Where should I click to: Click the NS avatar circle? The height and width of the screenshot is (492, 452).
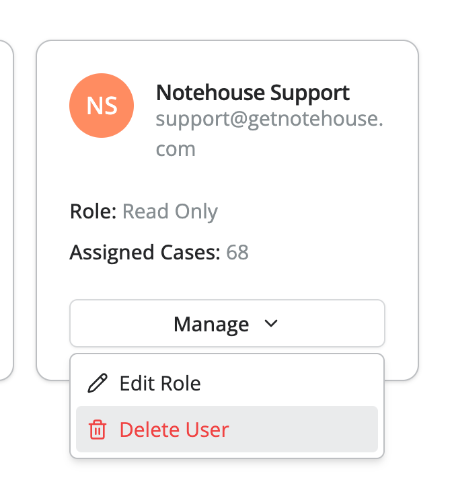tap(102, 106)
